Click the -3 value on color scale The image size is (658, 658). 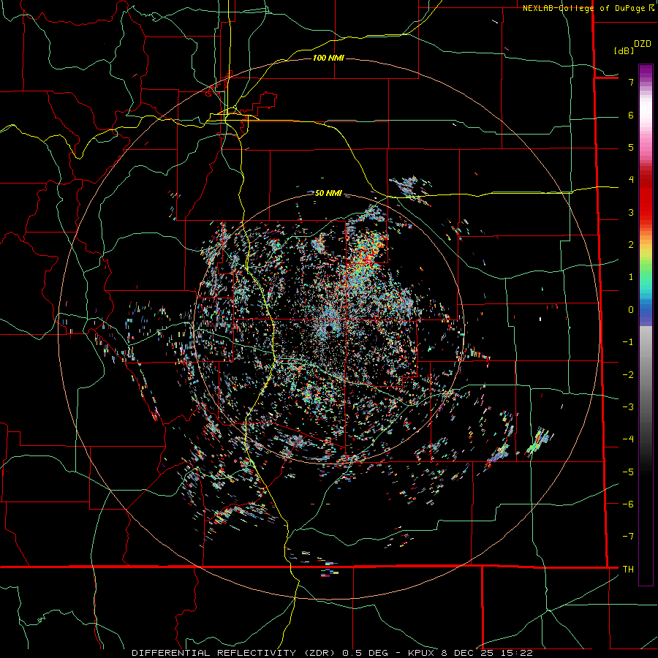point(628,407)
